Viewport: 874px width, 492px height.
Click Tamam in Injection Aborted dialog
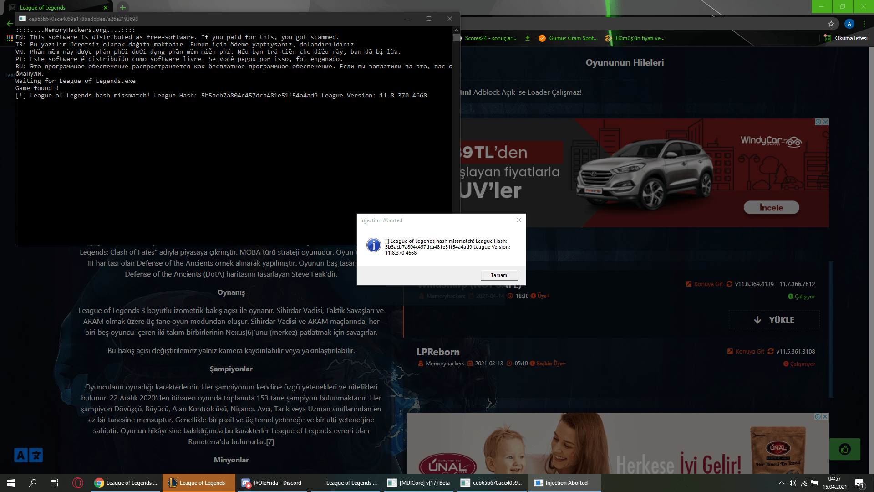click(499, 275)
